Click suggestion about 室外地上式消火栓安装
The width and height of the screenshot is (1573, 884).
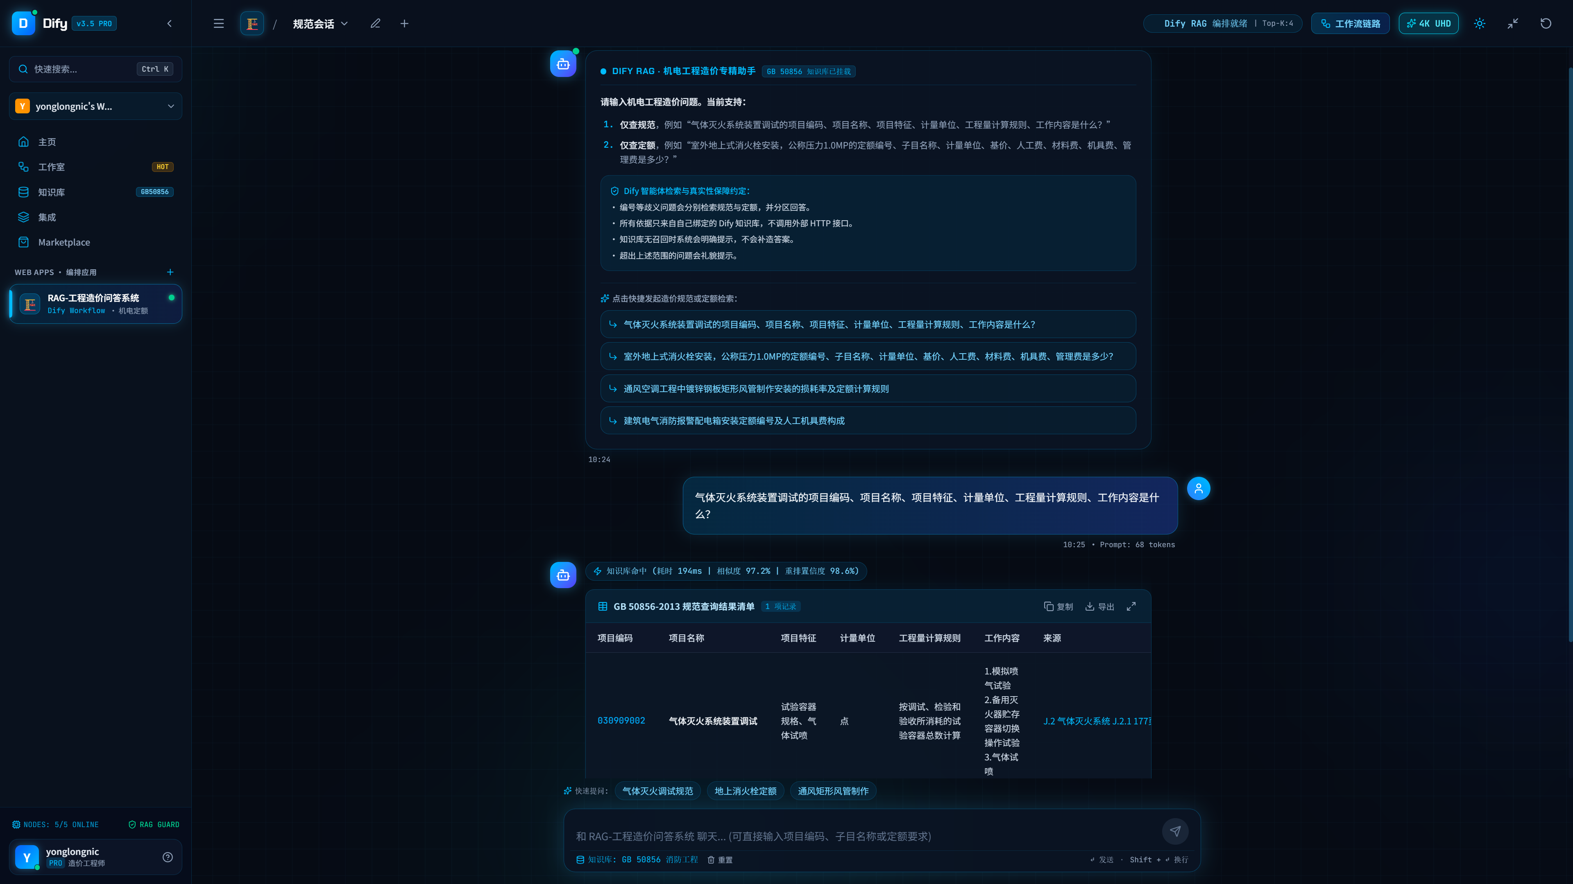[868, 356]
